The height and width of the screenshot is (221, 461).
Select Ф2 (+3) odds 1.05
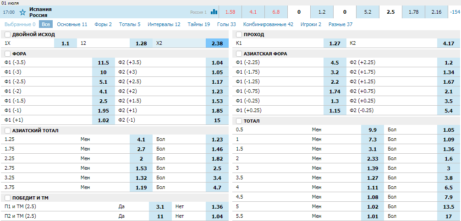pyautogui.click(x=217, y=72)
